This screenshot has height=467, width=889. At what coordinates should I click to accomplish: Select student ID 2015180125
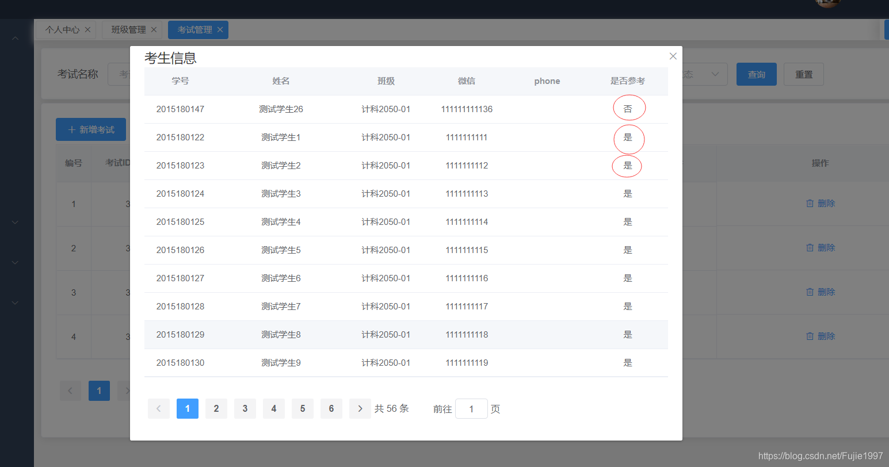pos(180,222)
